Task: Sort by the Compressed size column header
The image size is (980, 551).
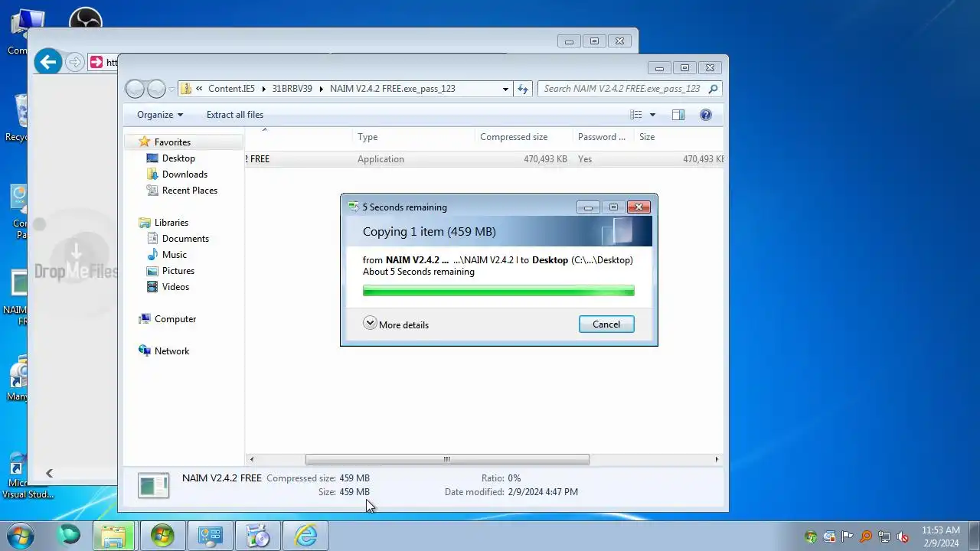Action: coord(524,137)
